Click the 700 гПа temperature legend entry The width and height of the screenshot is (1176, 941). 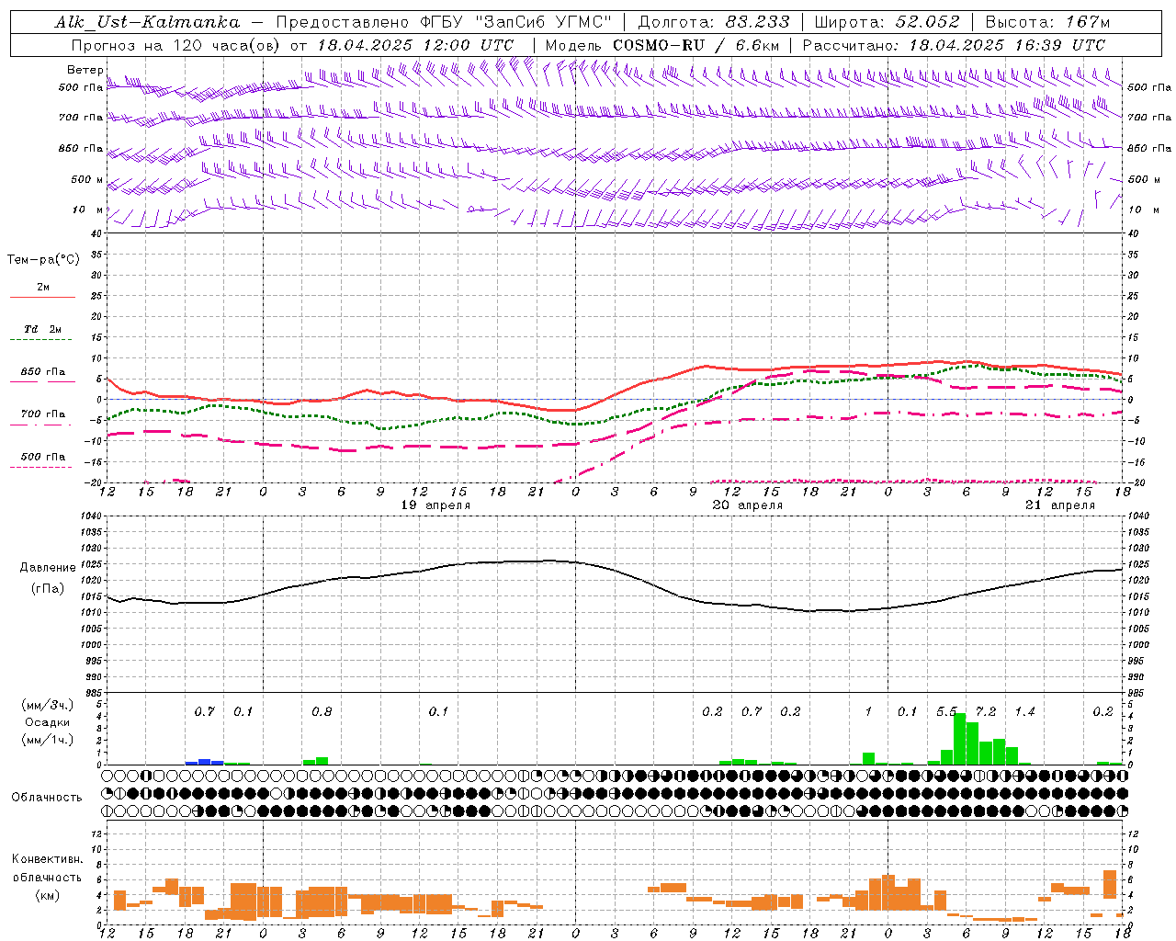[x=43, y=414]
